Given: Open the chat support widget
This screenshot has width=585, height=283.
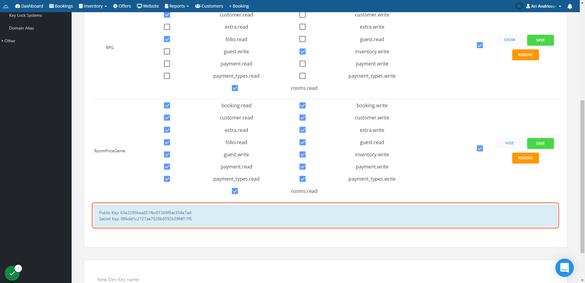Looking at the screenshot, I should tap(564, 268).
